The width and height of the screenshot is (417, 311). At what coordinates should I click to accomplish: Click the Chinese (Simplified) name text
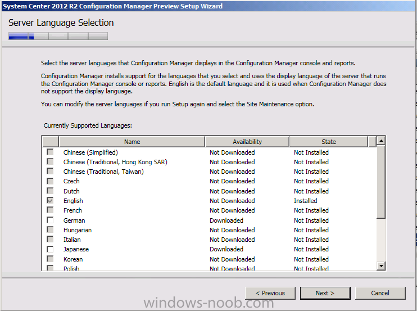(x=90, y=152)
